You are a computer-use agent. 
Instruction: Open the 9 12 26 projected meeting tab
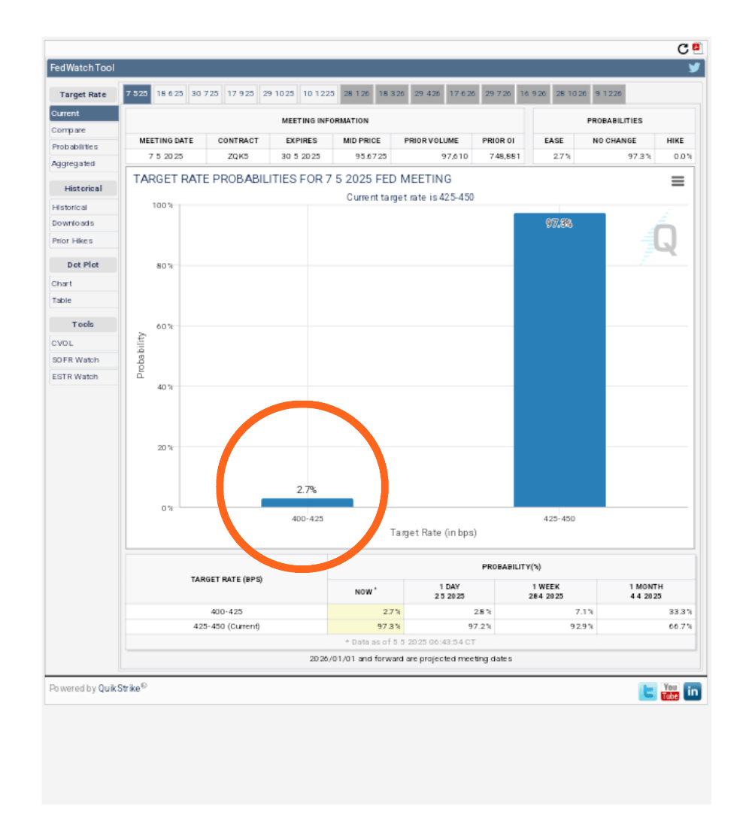(608, 94)
